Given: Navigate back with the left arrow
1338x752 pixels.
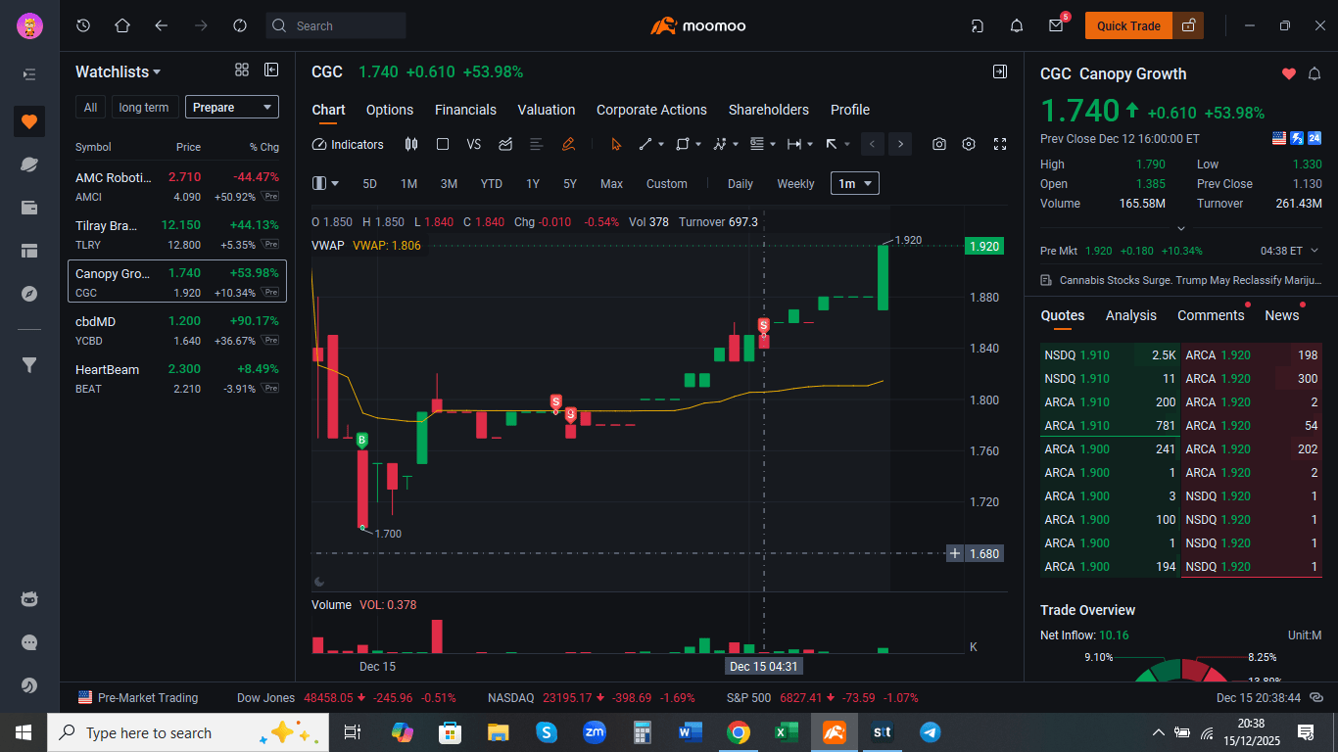Looking at the screenshot, I should click(x=162, y=25).
